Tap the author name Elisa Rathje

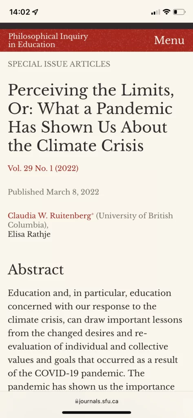(29, 235)
